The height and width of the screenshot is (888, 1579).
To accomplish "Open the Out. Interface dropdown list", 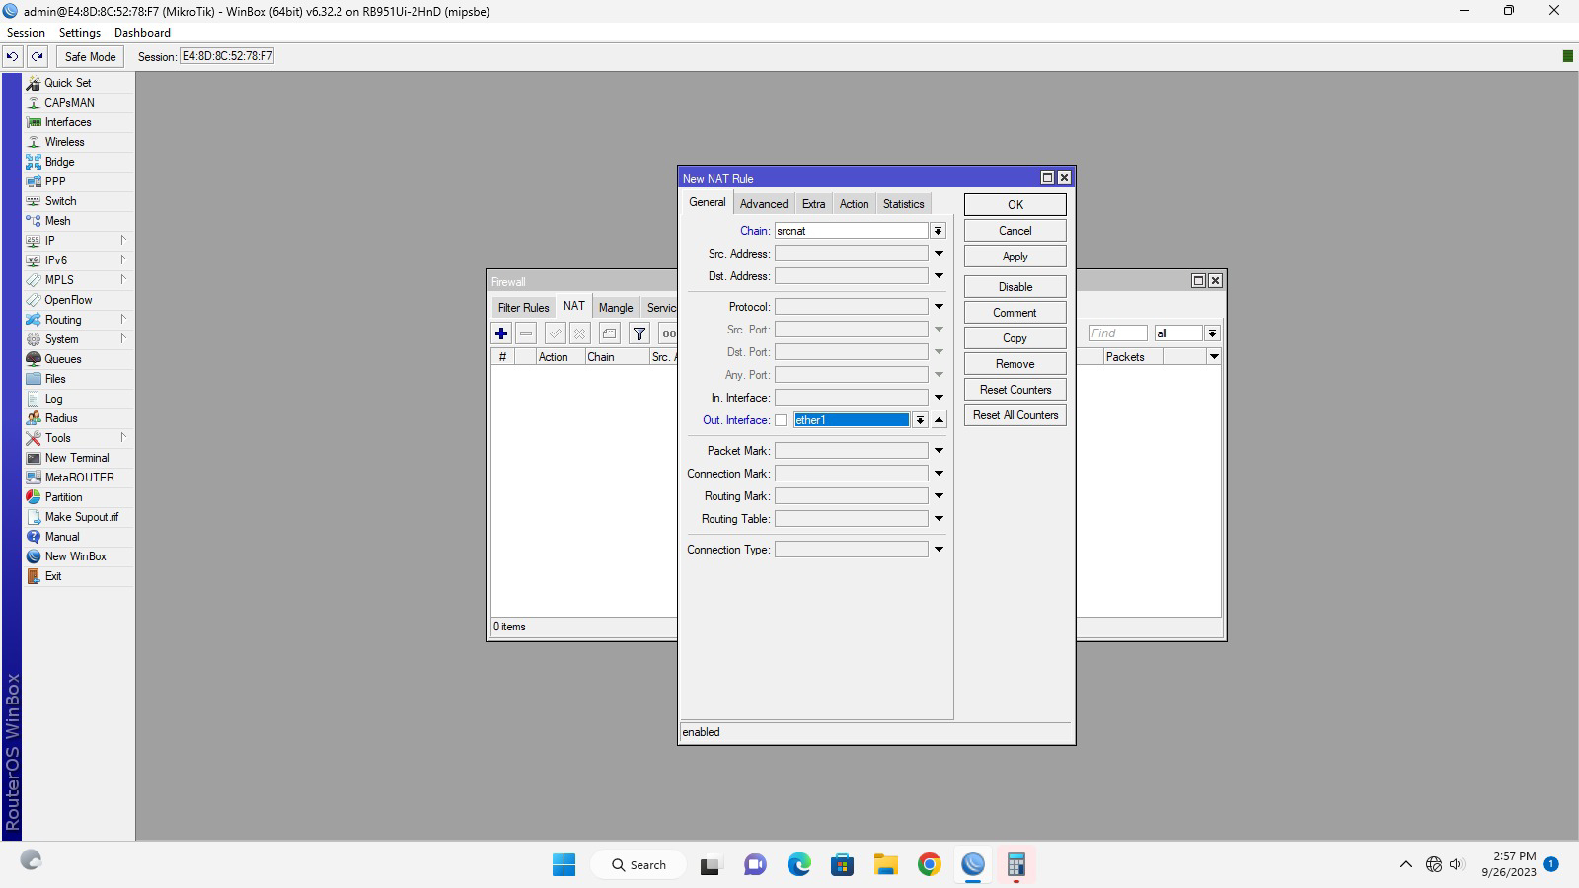I will [920, 420].
